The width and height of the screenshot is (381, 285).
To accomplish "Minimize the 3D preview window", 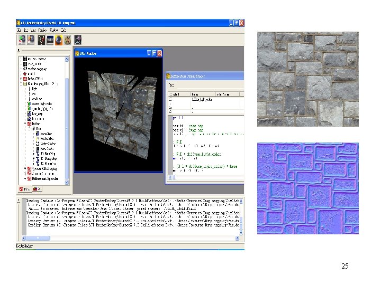I will pyautogui.click(x=149, y=53).
